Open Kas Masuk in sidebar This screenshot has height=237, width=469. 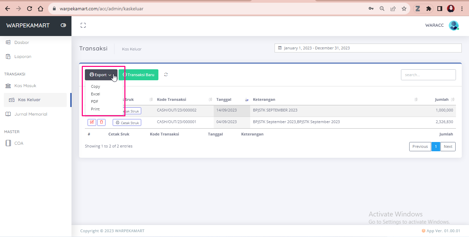click(25, 86)
